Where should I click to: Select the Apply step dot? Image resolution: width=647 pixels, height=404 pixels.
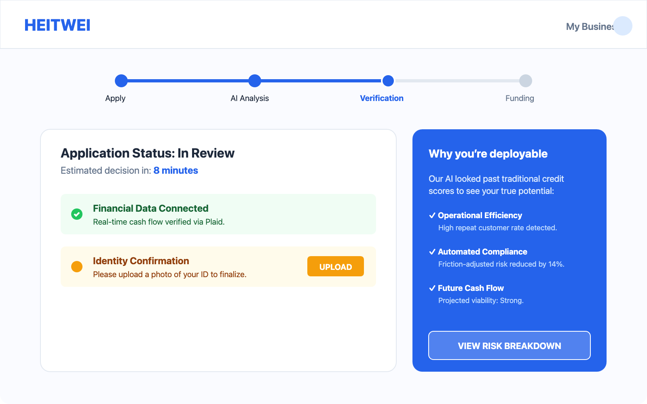click(x=121, y=81)
